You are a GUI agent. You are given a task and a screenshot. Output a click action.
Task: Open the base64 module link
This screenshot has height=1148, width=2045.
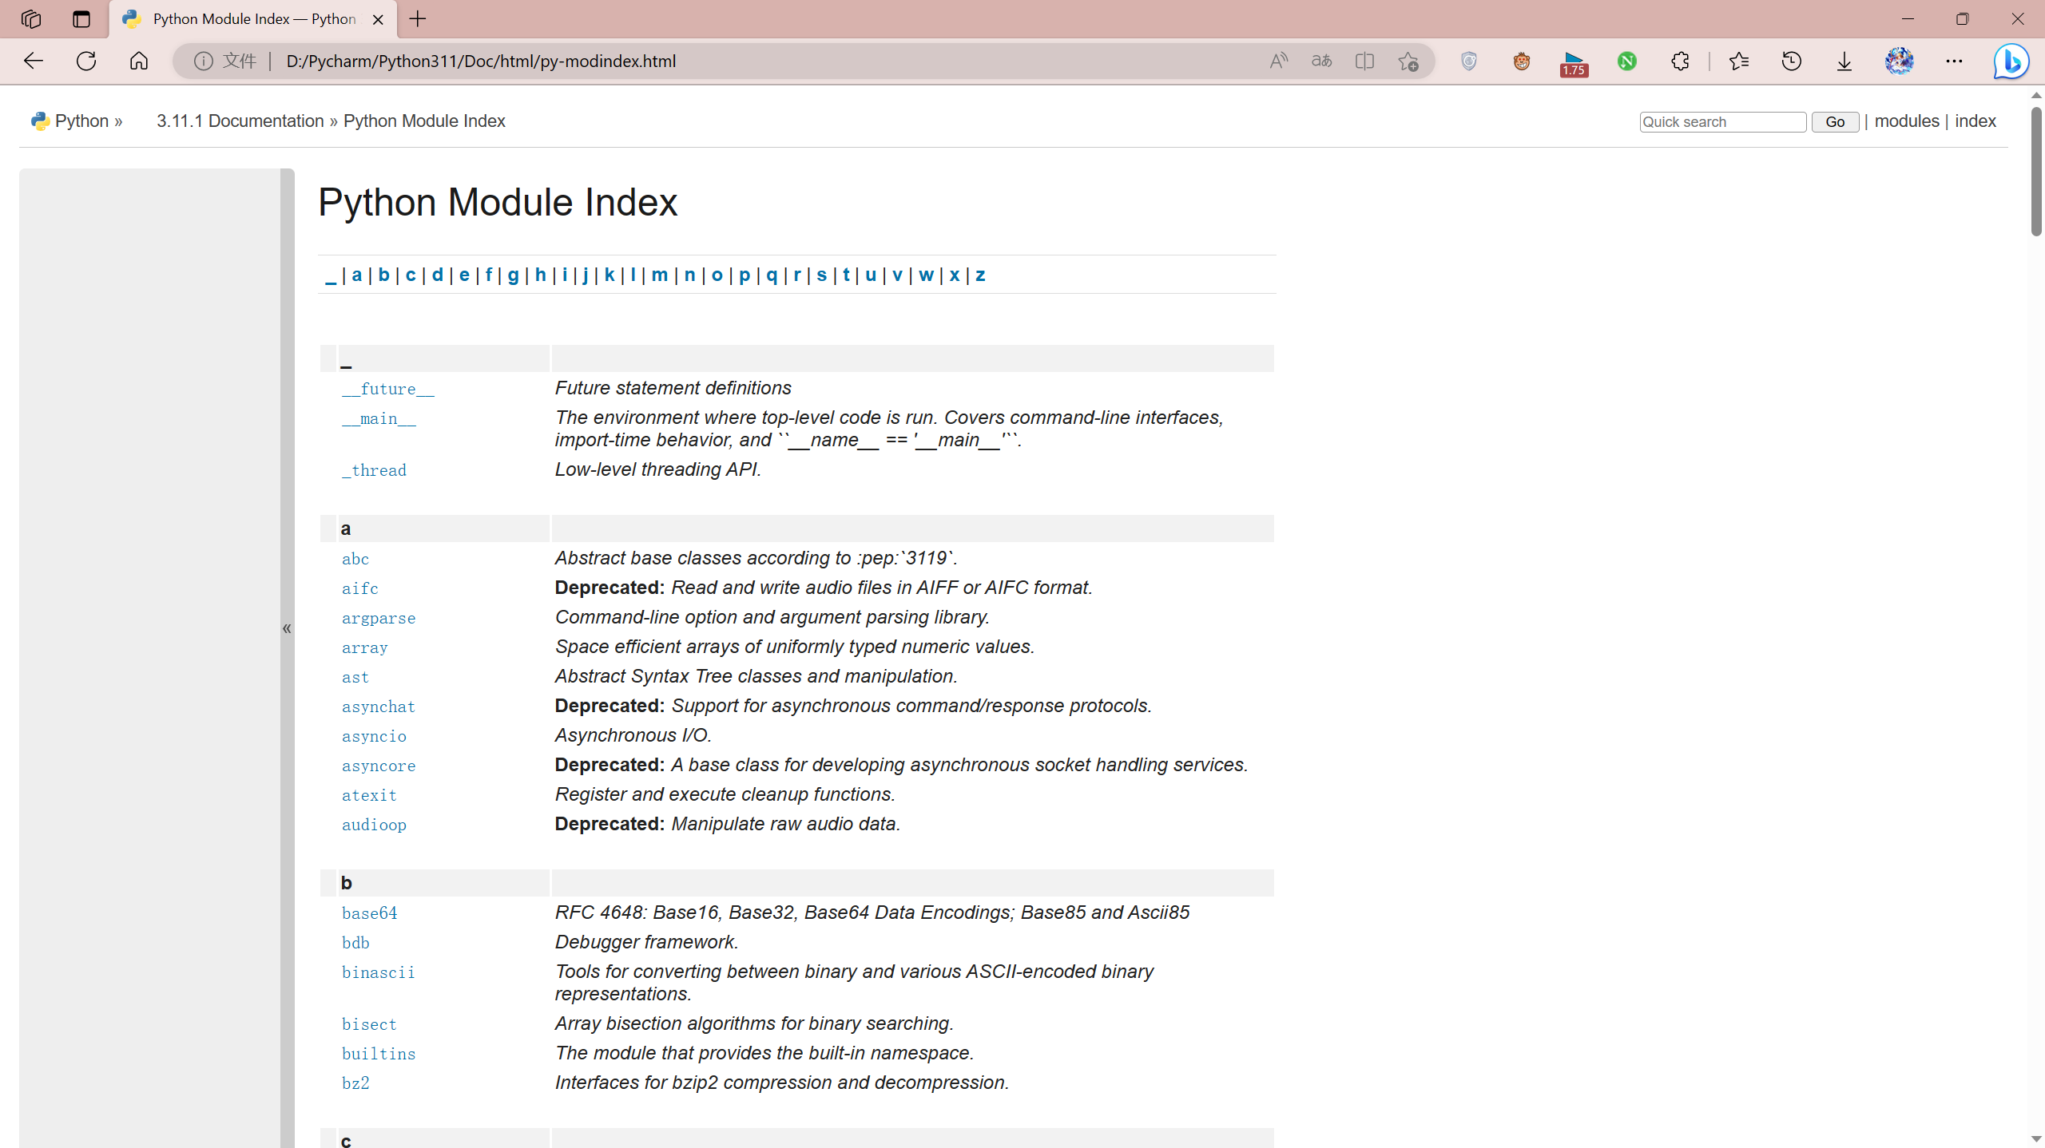(369, 913)
